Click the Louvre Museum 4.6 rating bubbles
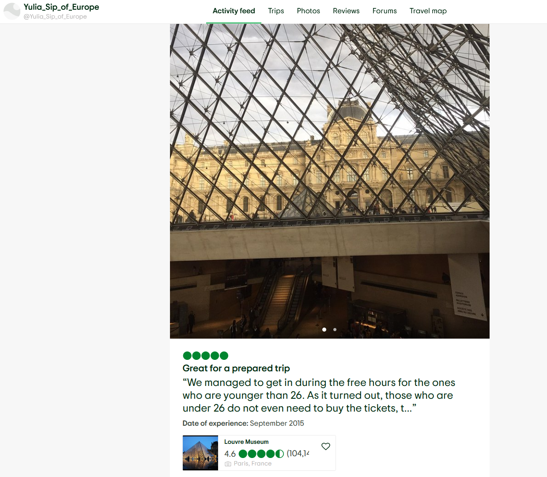The height and width of the screenshot is (477, 547). point(261,454)
